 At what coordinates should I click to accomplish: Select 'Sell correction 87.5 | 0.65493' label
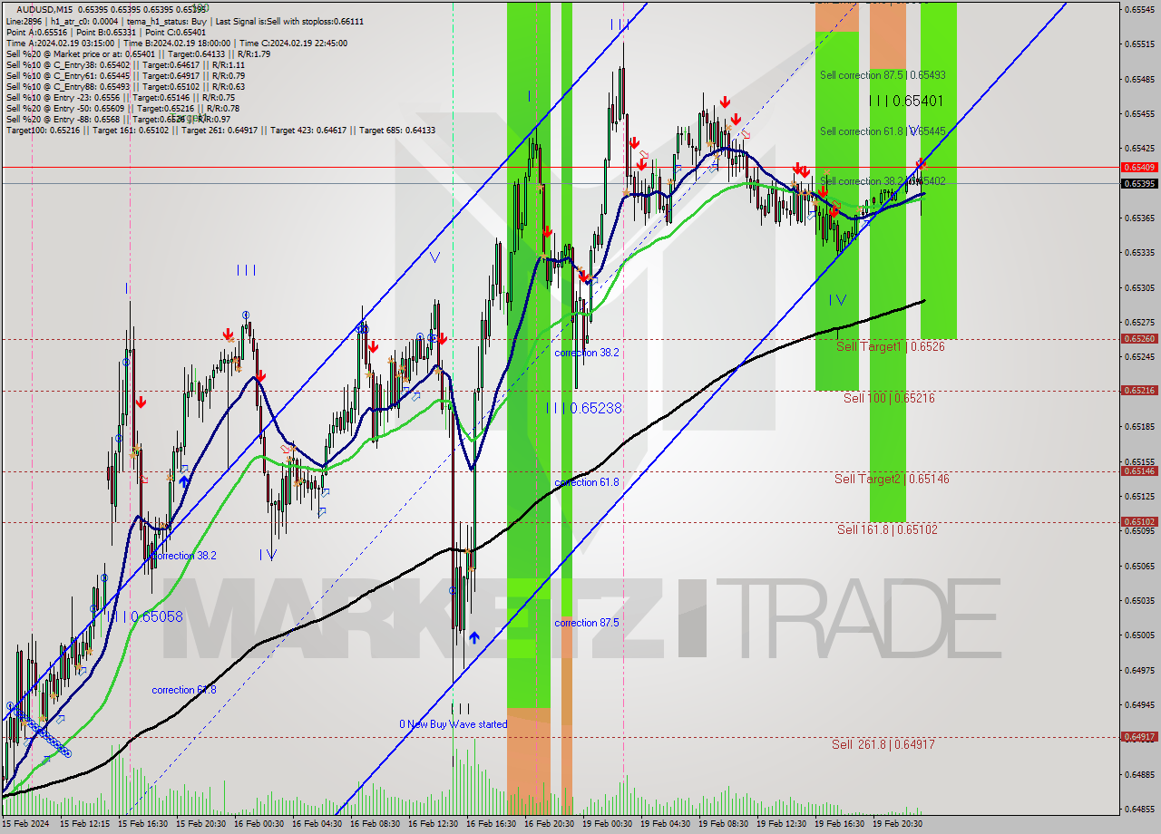[x=883, y=75]
